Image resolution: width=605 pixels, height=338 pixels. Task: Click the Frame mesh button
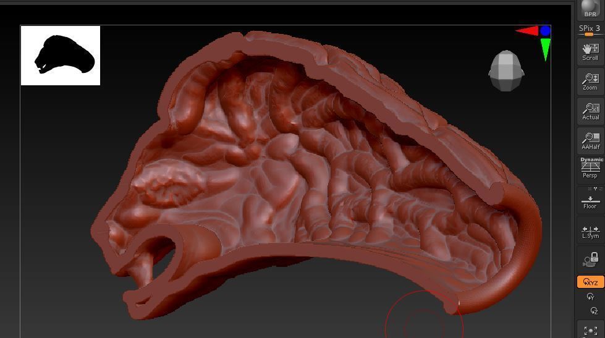coord(590,331)
